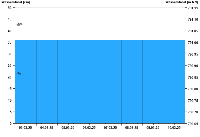Click the 790,65 value on right axis
Image resolution: width=200 pixels, height=137 pixels.
pos(193,124)
